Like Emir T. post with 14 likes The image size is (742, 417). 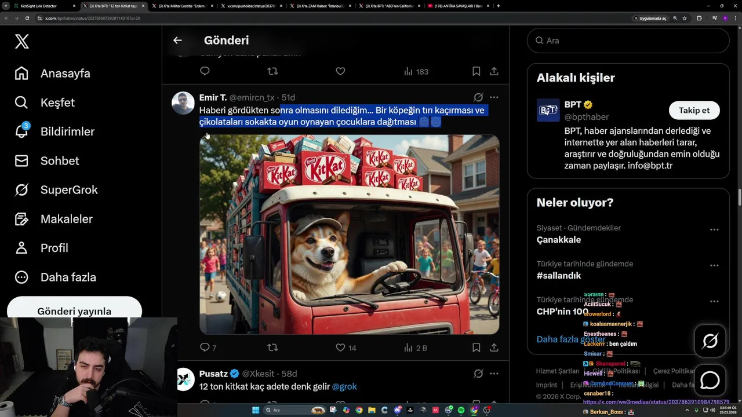click(x=346, y=348)
